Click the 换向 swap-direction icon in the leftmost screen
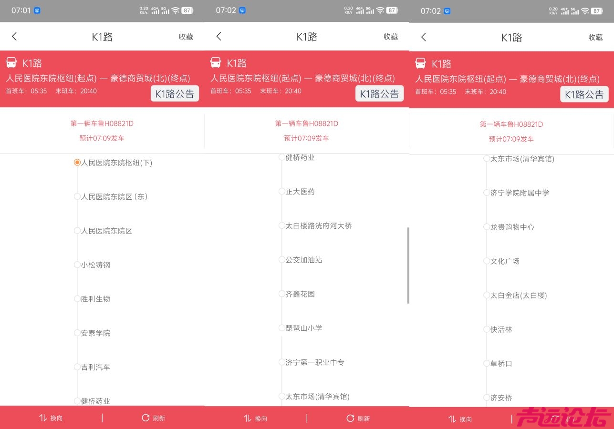Screen dimensions: 614x429 [x=43, y=418]
